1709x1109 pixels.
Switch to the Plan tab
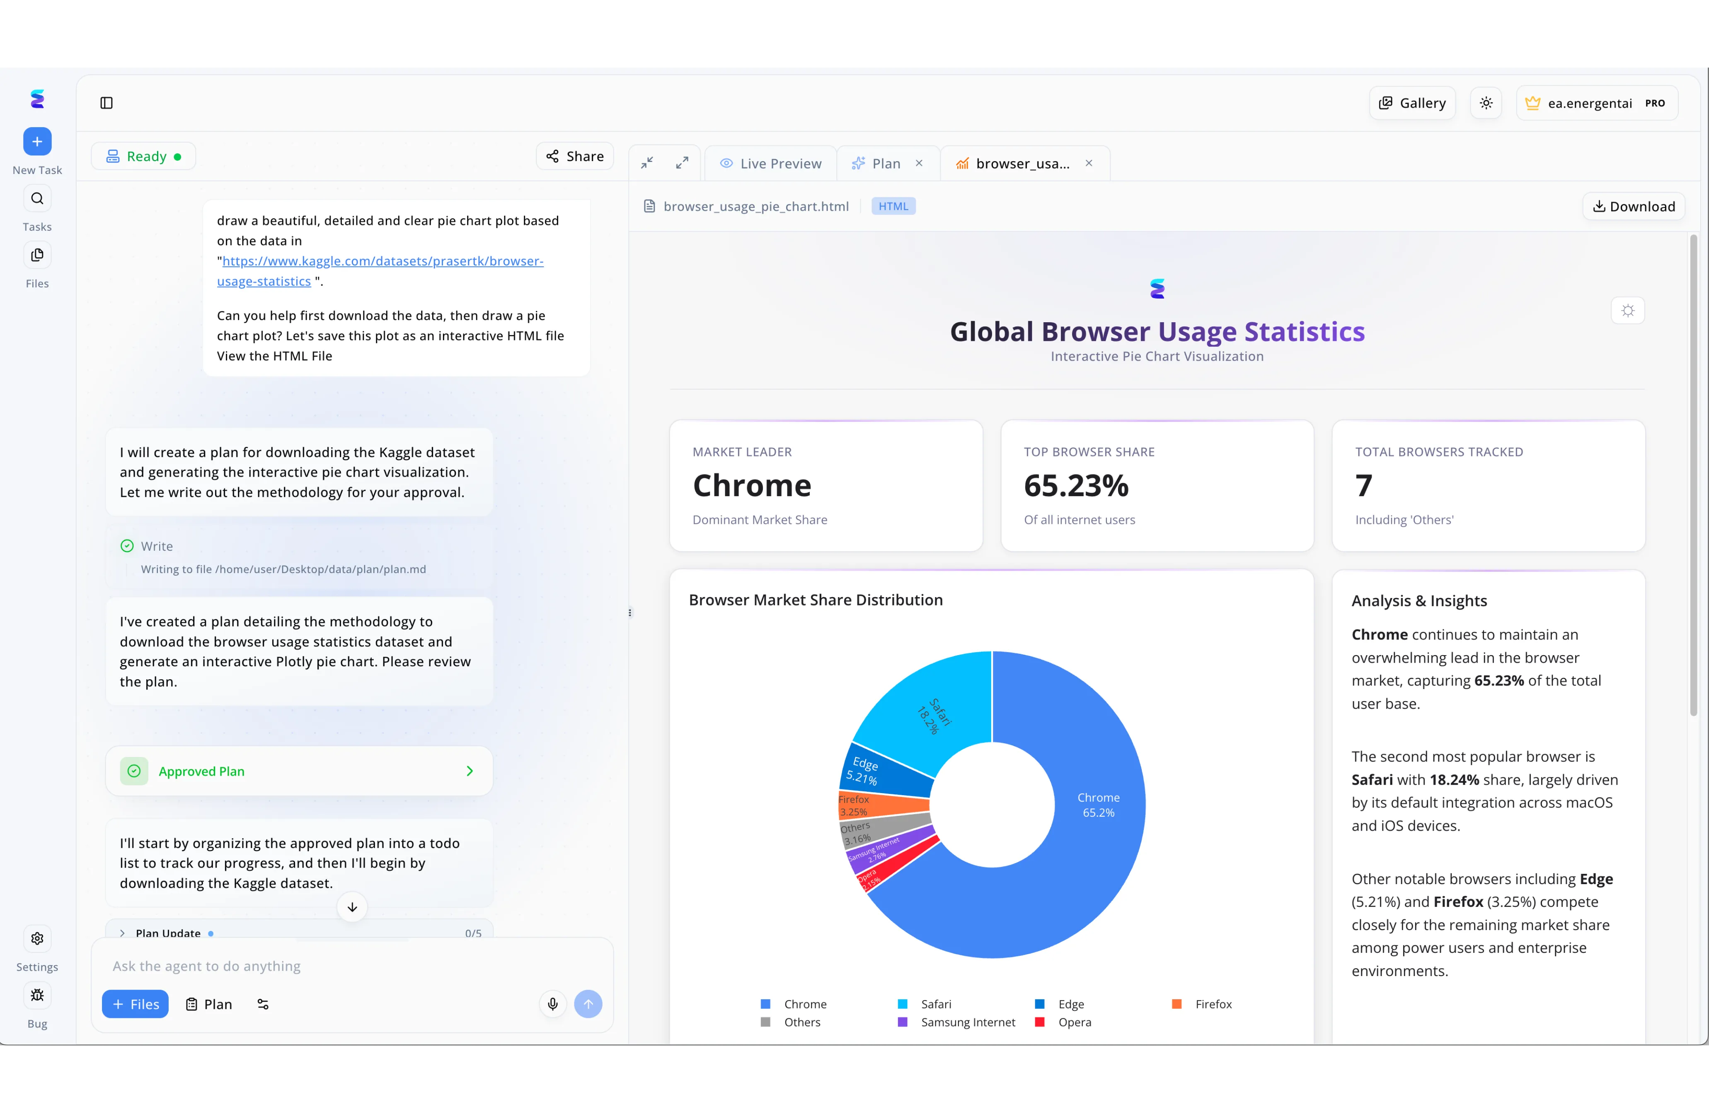click(886, 162)
